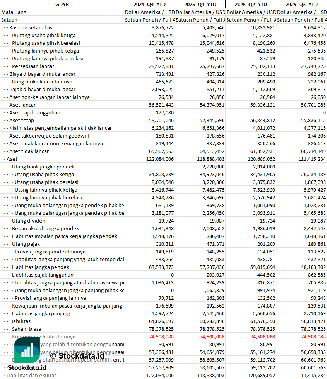Click Liabilitas total value 61,576,350
The height and width of the screenshot is (379, 327).
tap(263, 321)
